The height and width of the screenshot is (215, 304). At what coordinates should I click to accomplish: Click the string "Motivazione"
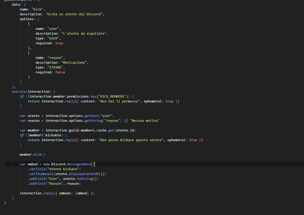(74, 62)
